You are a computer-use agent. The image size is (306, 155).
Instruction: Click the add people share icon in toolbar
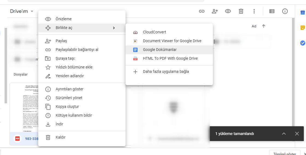pyautogui.click(x=215, y=11)
